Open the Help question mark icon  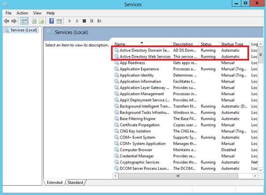52,21
